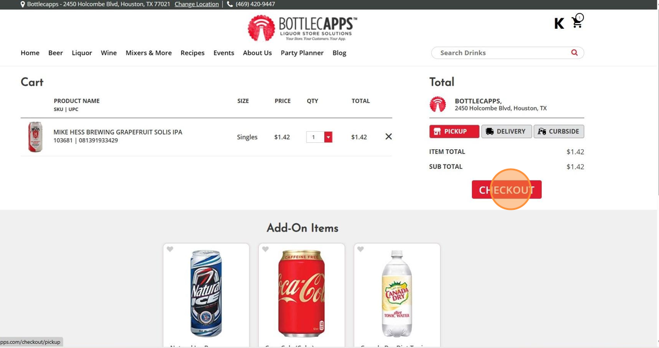659x348 pixels.
Task: Select the Curbside option
Action: click(558, 132)
